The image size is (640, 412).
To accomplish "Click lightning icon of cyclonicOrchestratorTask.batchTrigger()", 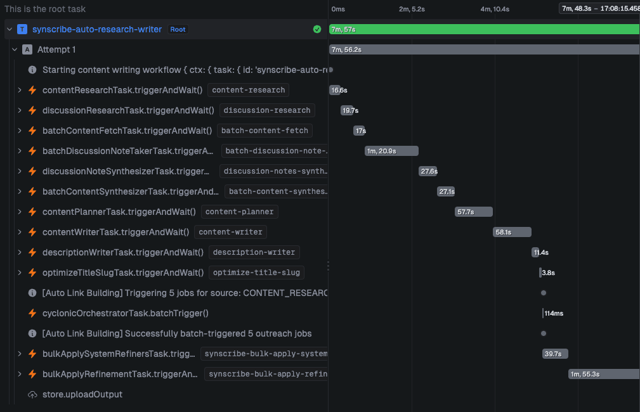I will tap(32, 313).
